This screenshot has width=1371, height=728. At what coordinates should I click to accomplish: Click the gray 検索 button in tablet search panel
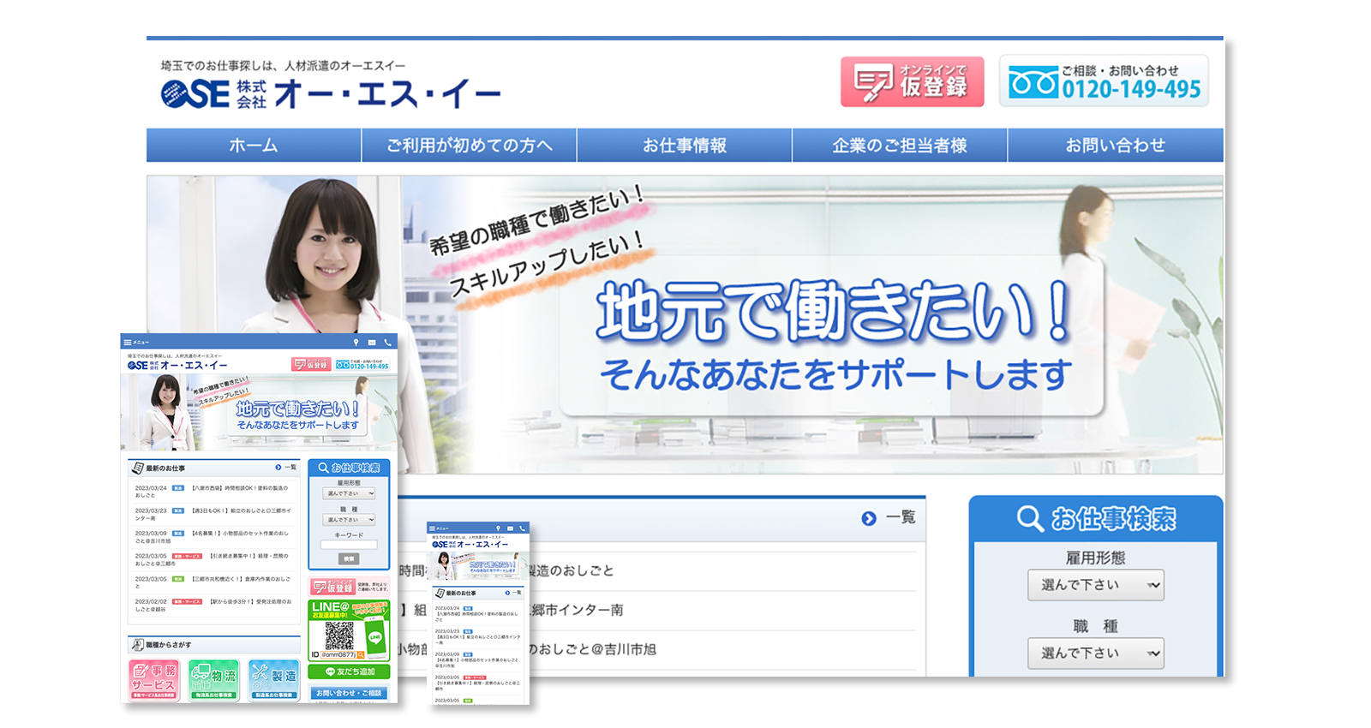(x=349, y=558)
